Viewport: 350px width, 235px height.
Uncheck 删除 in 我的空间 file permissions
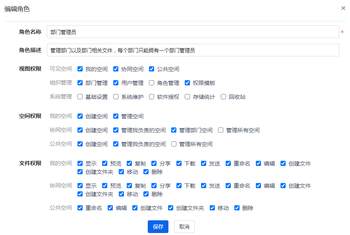[x=146, y=171]
